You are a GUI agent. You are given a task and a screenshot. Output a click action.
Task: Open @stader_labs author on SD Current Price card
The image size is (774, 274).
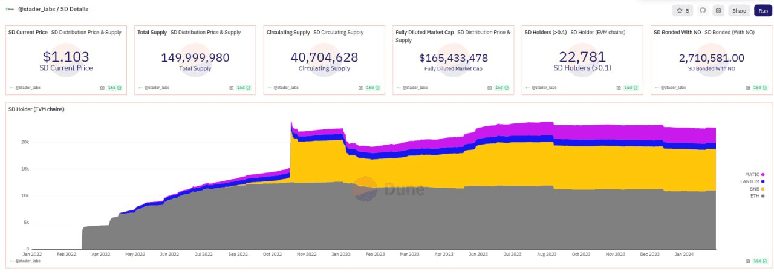(28, 88)
